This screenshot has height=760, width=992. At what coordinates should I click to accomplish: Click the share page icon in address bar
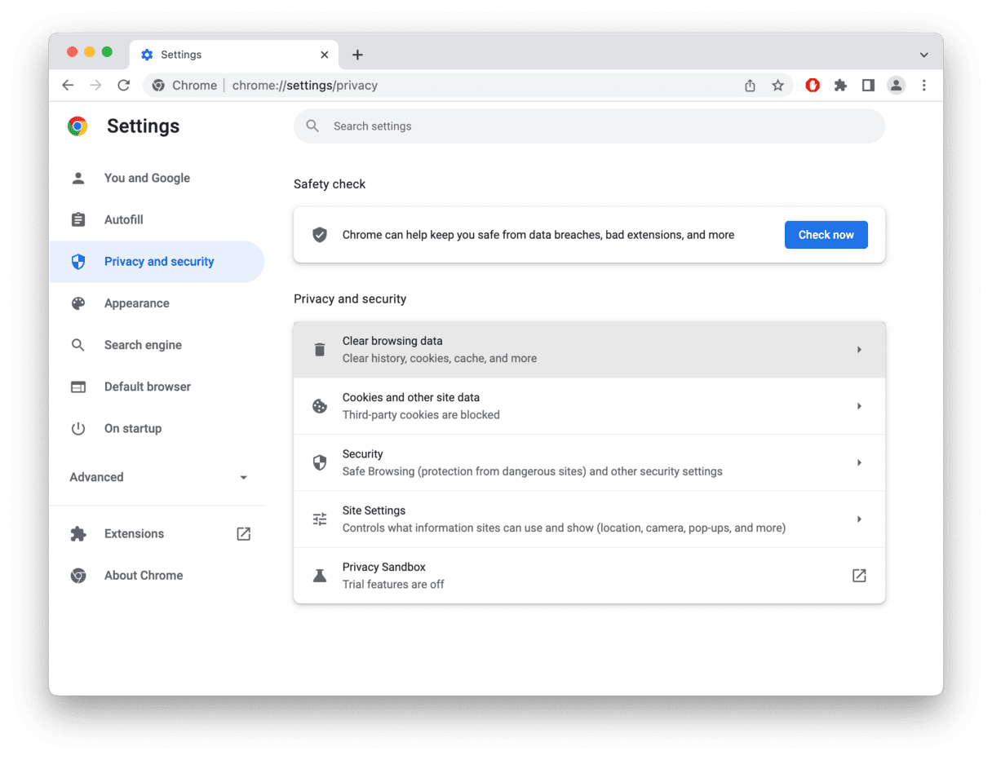click(x=750, y=86)
